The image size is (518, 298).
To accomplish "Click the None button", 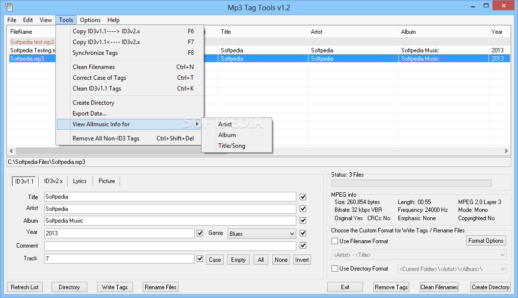I will [281, 260].
